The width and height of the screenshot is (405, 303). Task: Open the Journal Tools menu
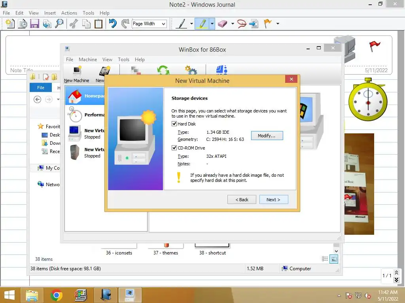point(88,13)
